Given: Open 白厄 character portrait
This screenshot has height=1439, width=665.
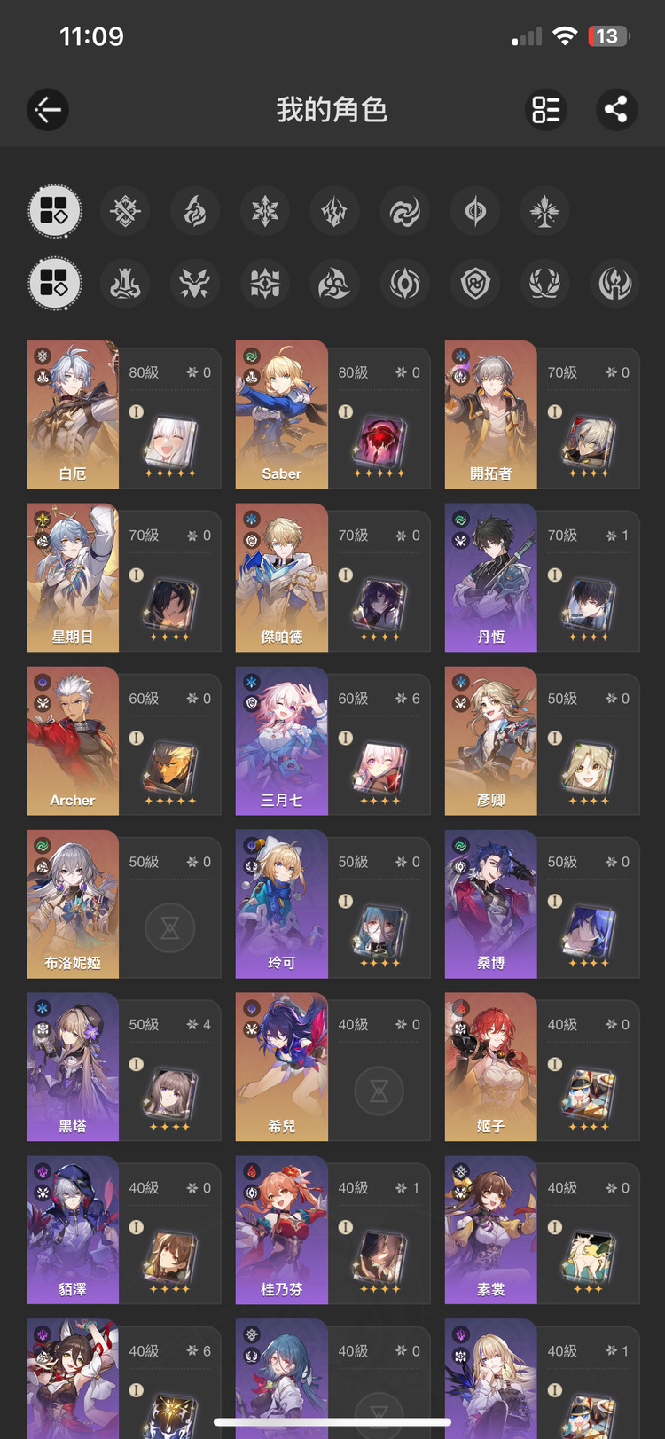Looking at the screenshot, I should coord(73,415).
